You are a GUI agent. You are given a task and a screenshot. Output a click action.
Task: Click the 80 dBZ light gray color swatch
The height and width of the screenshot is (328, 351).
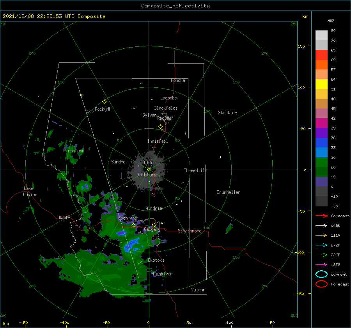click(x=321, y=35)
